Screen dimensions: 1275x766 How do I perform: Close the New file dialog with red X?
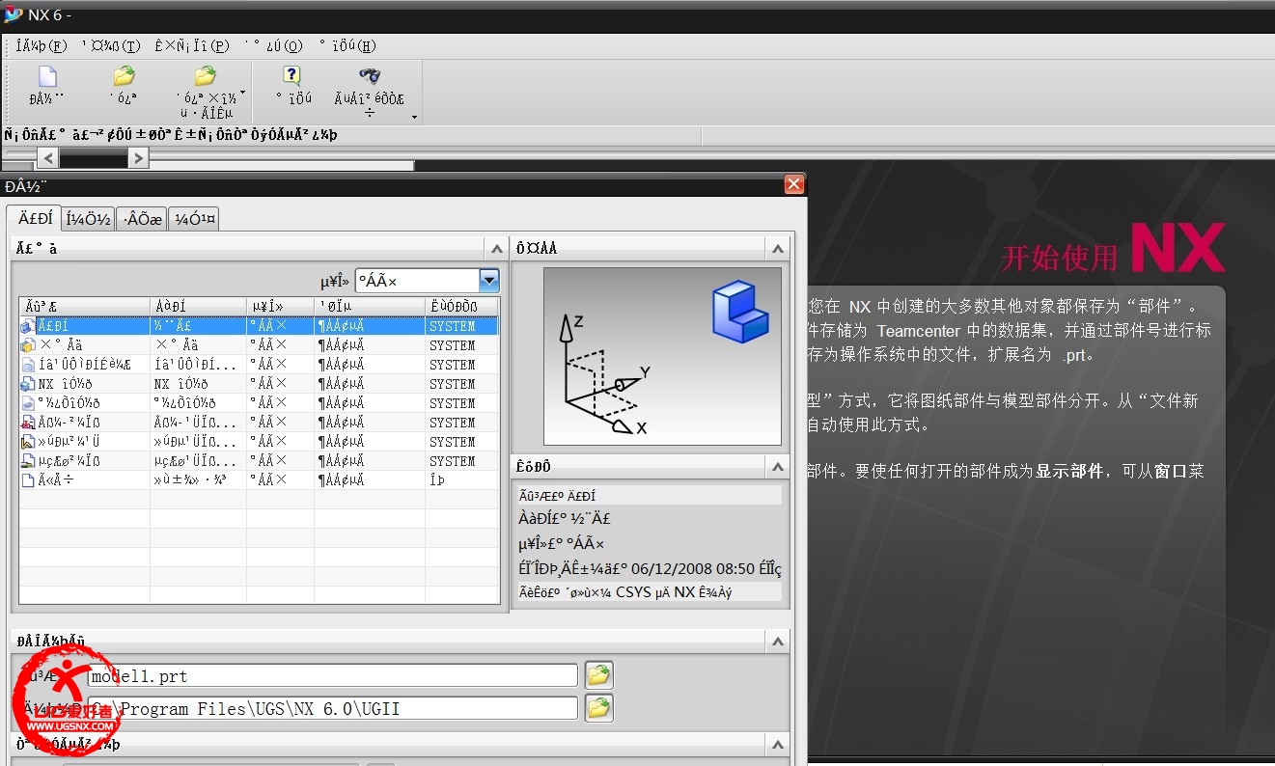tap(793, 184)
